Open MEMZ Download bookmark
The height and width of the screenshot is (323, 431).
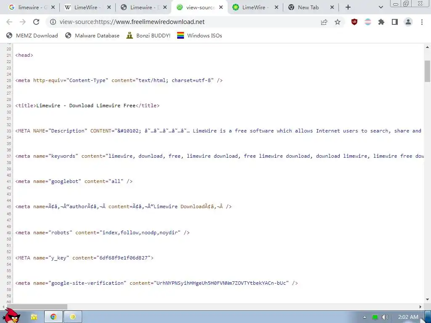tap(32, 35)
